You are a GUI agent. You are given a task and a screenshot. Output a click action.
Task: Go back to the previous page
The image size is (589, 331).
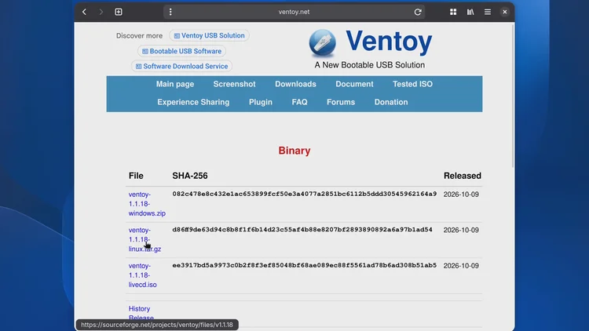click(x=85, y=12)
